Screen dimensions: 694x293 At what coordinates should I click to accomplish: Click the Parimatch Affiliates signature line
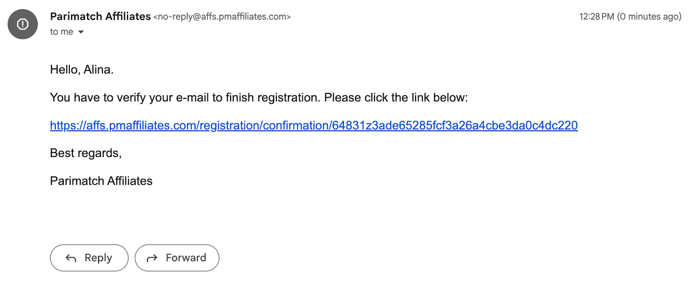click(x=101, y=181)
